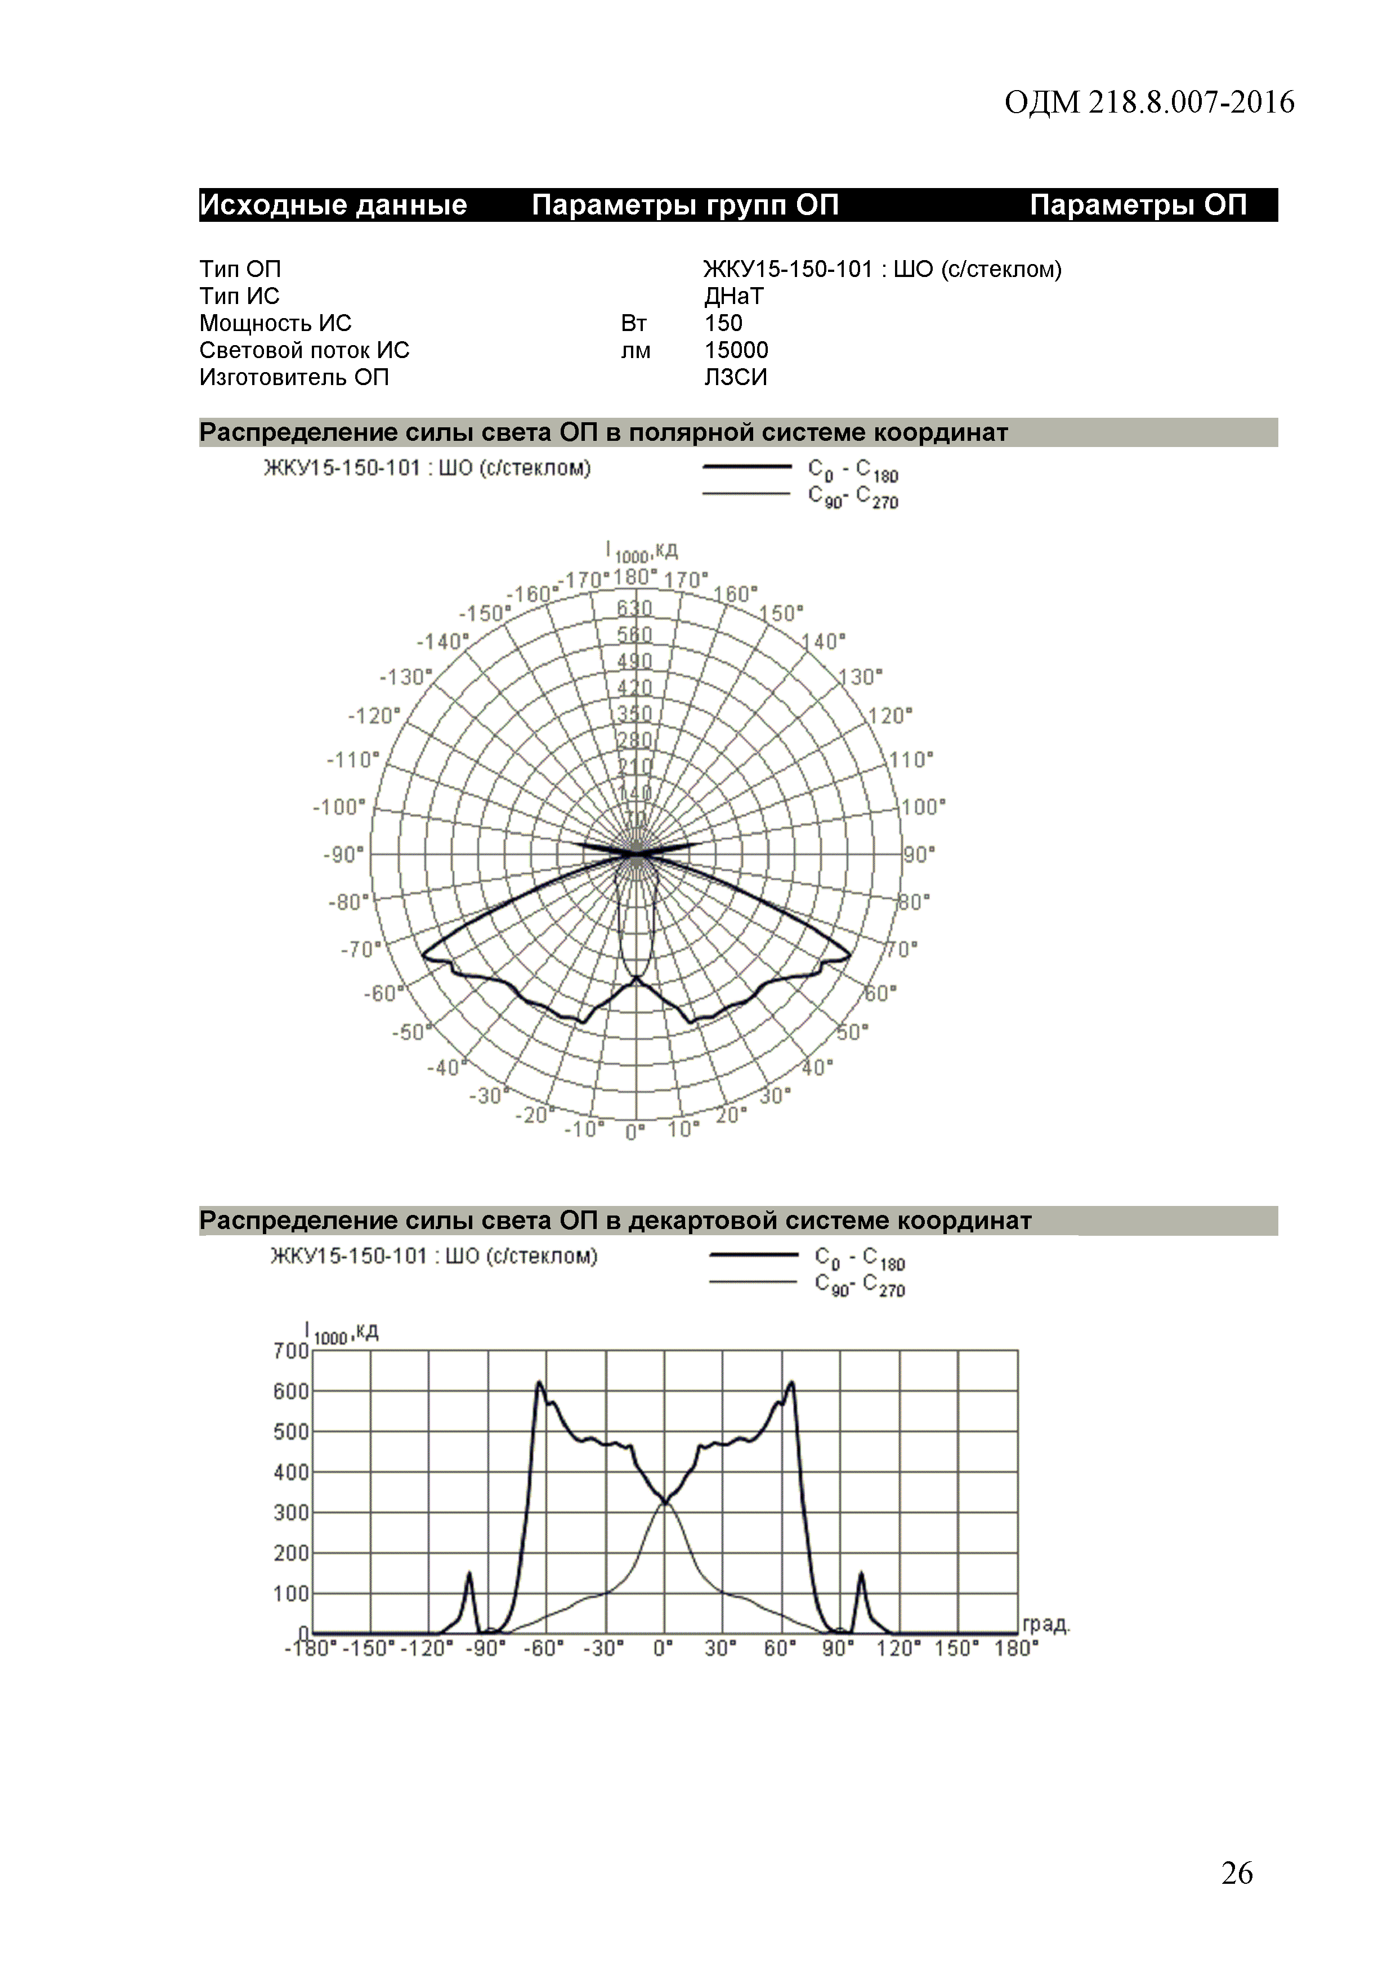This screenshot has width=1396, height=1975.
Task: Click the 0° x-axis label on Cartesian chart
Action: click(663, 1648)
